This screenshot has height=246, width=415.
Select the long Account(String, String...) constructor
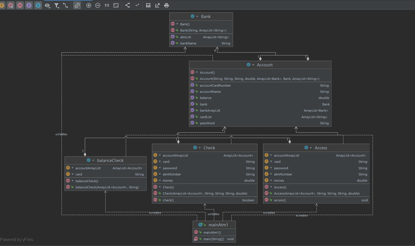[260, 79]
